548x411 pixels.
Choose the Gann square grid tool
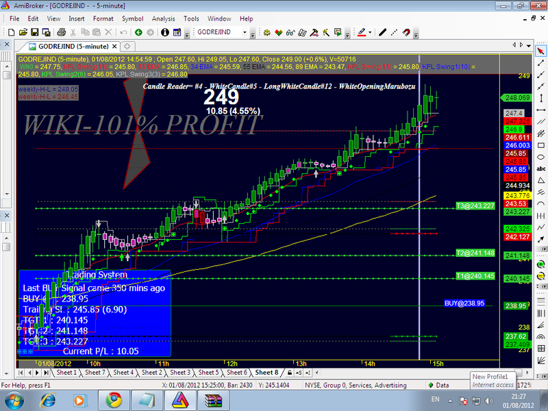click(541, 349)
